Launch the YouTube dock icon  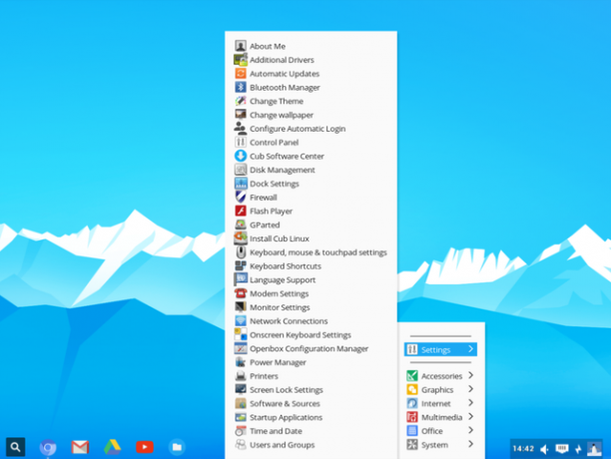point(145,447)
